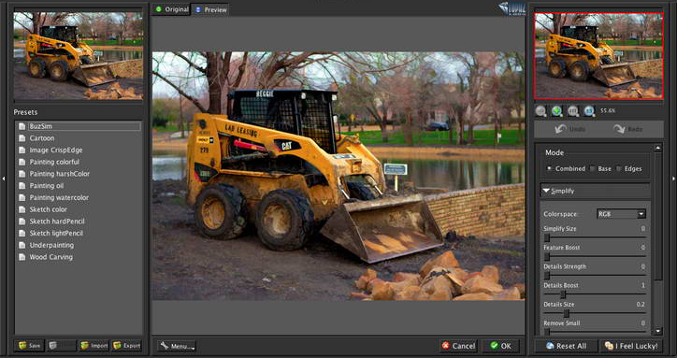This screenshot has height=358, width=677.
Task: Apply the effect with OK
Action: click(x=501, y=346)
